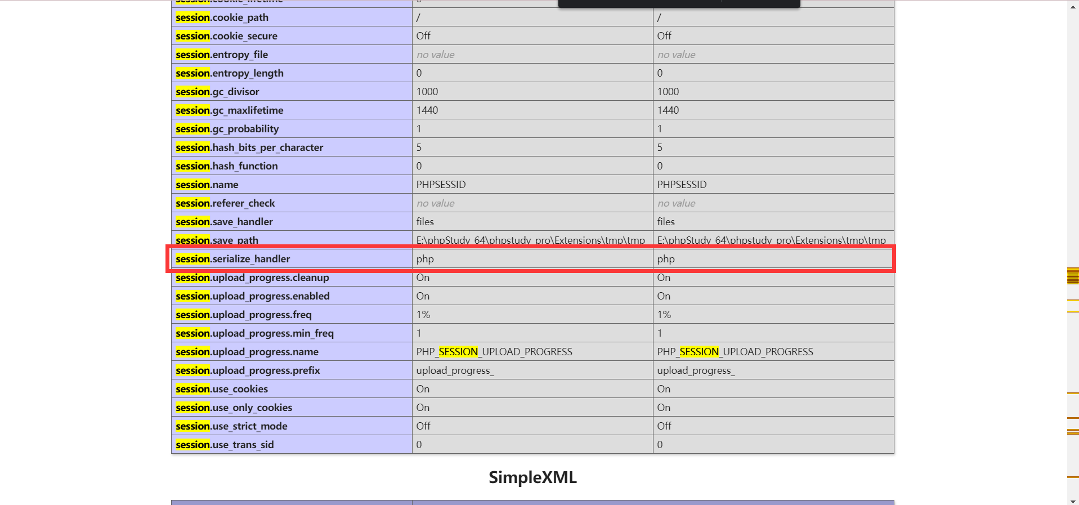
Task: Select the session.serialize_handler directive name
Action: 233,259
